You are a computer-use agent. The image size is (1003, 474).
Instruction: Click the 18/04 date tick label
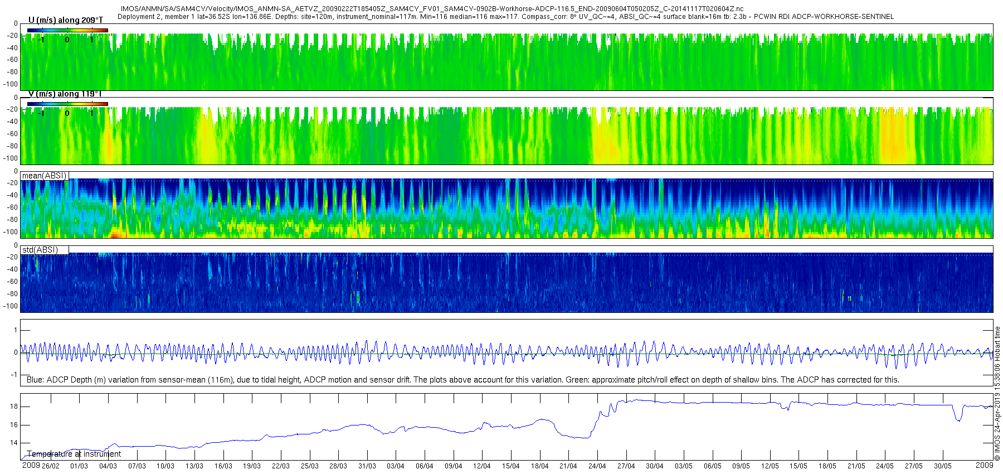click(x=540, y=466)
